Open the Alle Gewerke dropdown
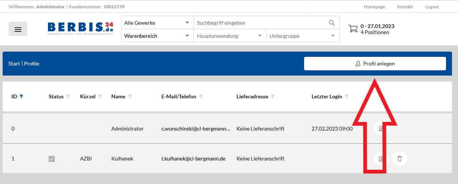The width and height of the screenshot is (458, 184). (x=157, y=23)
